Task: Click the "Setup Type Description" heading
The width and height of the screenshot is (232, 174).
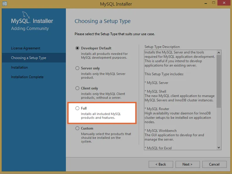Action: pos(162,47)
